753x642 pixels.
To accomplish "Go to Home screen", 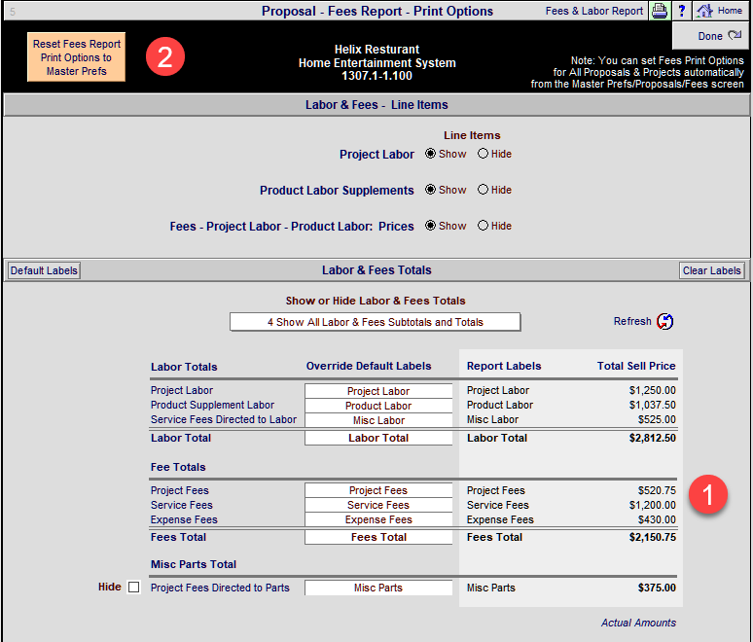I will pos(719,11).
